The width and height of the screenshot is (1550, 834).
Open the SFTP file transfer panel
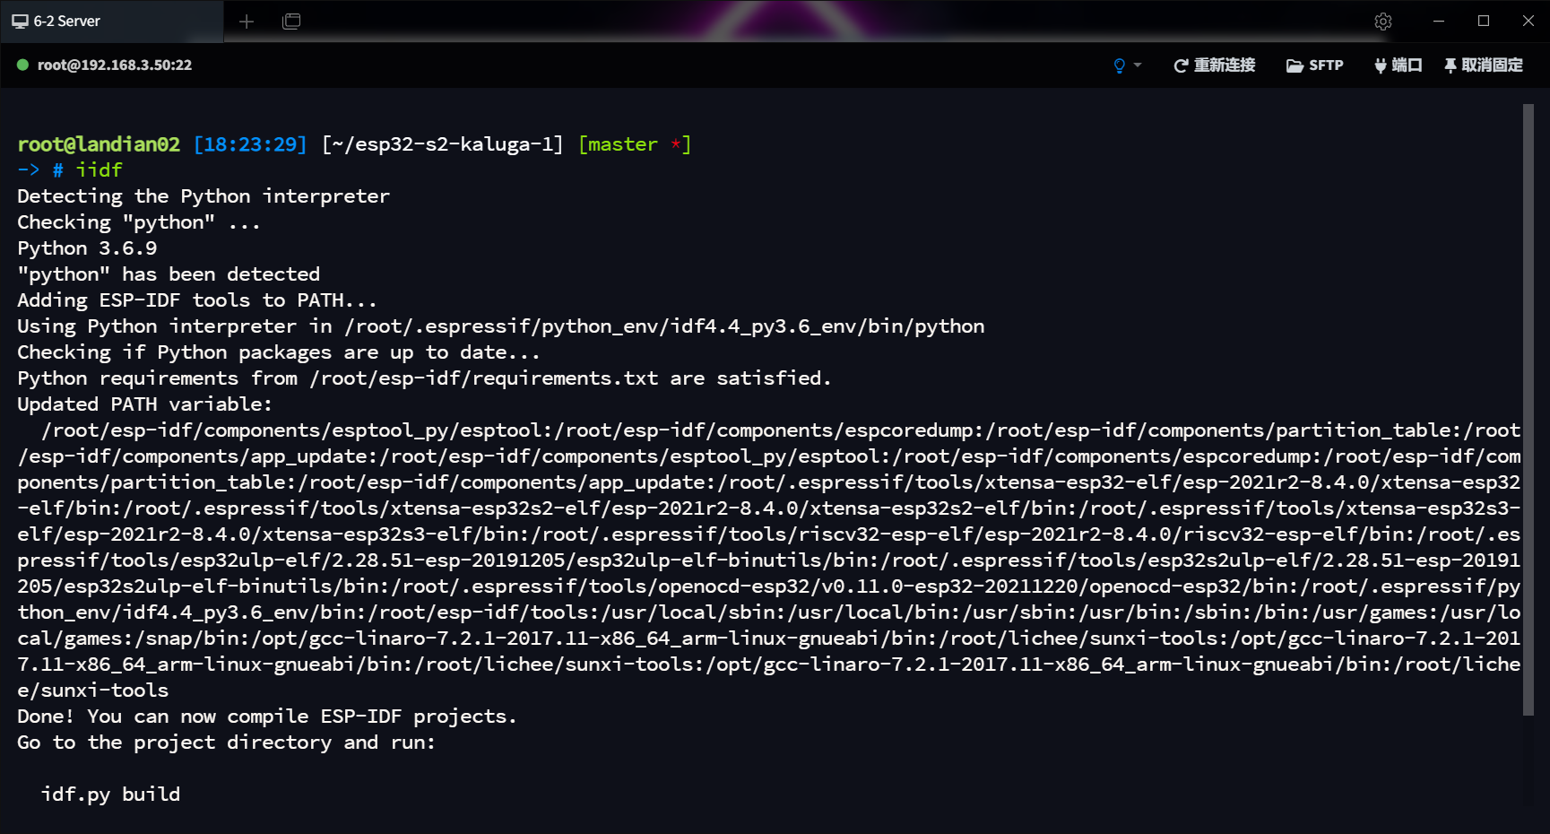(x=1314, y=65)
